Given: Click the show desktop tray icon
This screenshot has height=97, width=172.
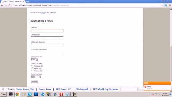Looking at the screenshot, I should (170, 94).
